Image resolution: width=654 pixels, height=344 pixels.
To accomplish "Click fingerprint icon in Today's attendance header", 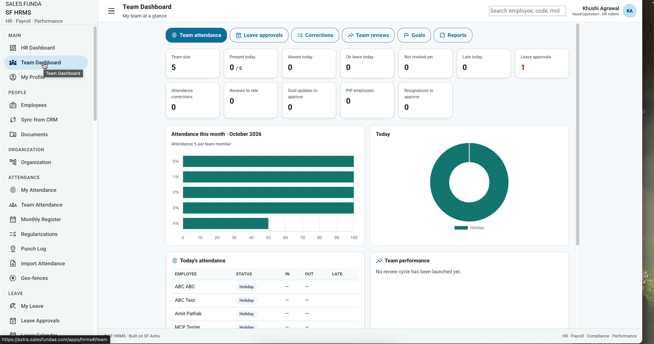I will pos(175,261).
